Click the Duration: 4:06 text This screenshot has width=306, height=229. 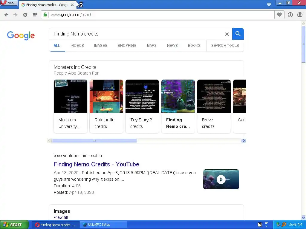(67, 186)
